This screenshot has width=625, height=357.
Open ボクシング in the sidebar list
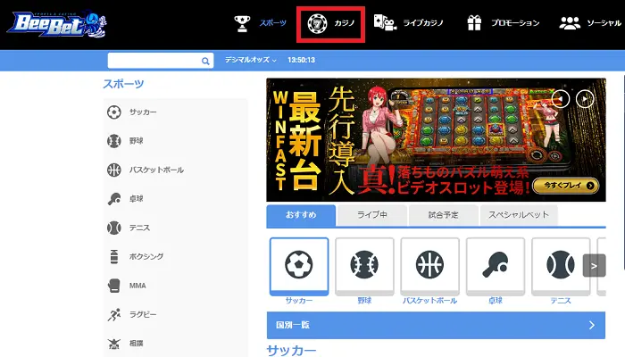click(146, 257)
